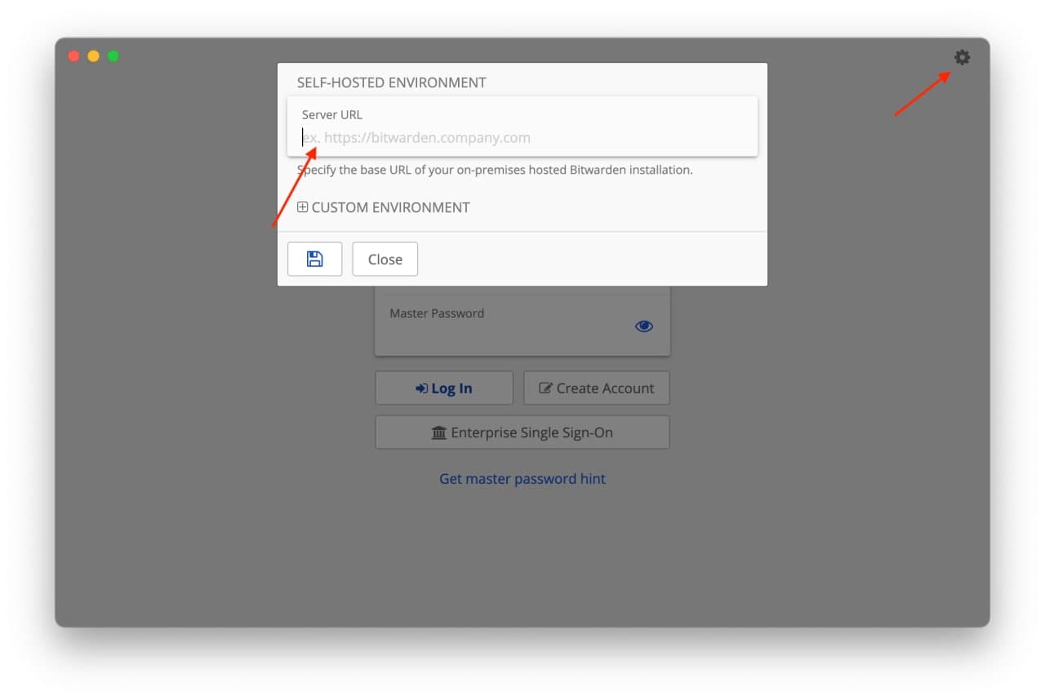The height and width of the screenshot is (700, 1045).
Task: Open settings via the gear icon
Action: click(x=963, y=57)
